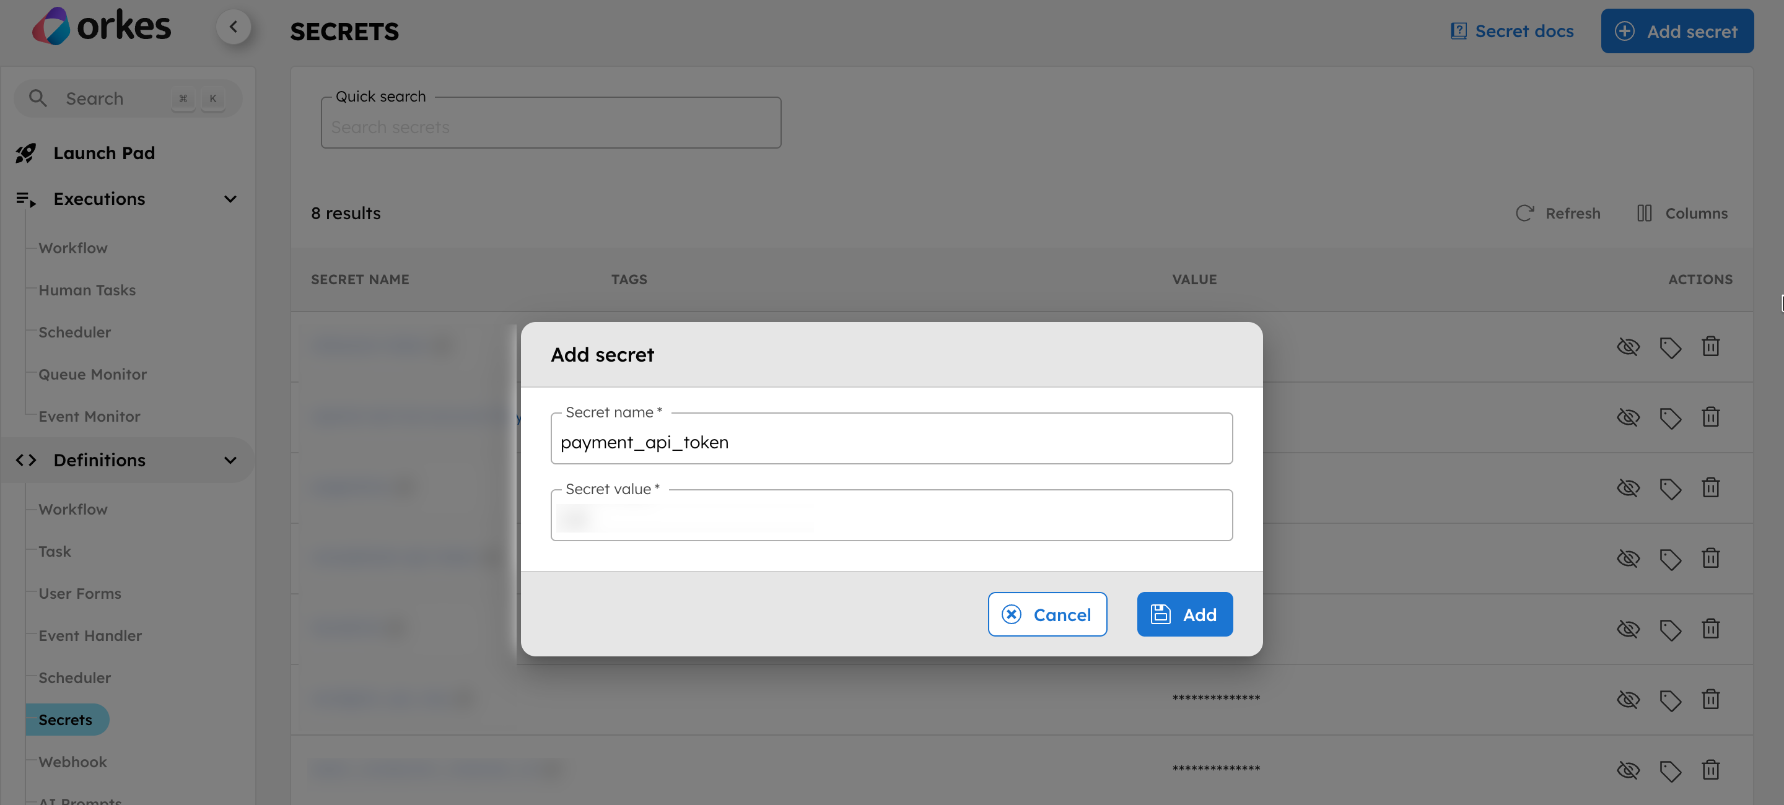The width and height of the screenshot is (1784, 805).
Task: Click the Columns layout icon
Action: [1644, 213]
